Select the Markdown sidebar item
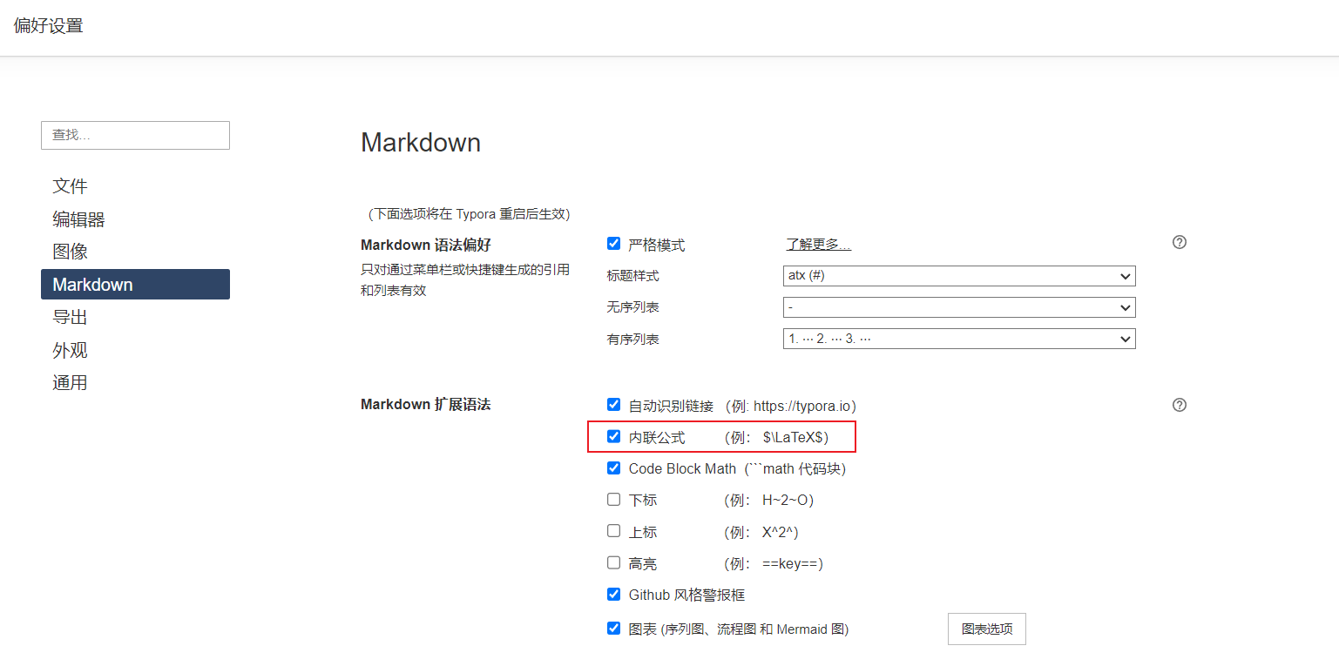1339x666 pixels. (x=135, y=285)
